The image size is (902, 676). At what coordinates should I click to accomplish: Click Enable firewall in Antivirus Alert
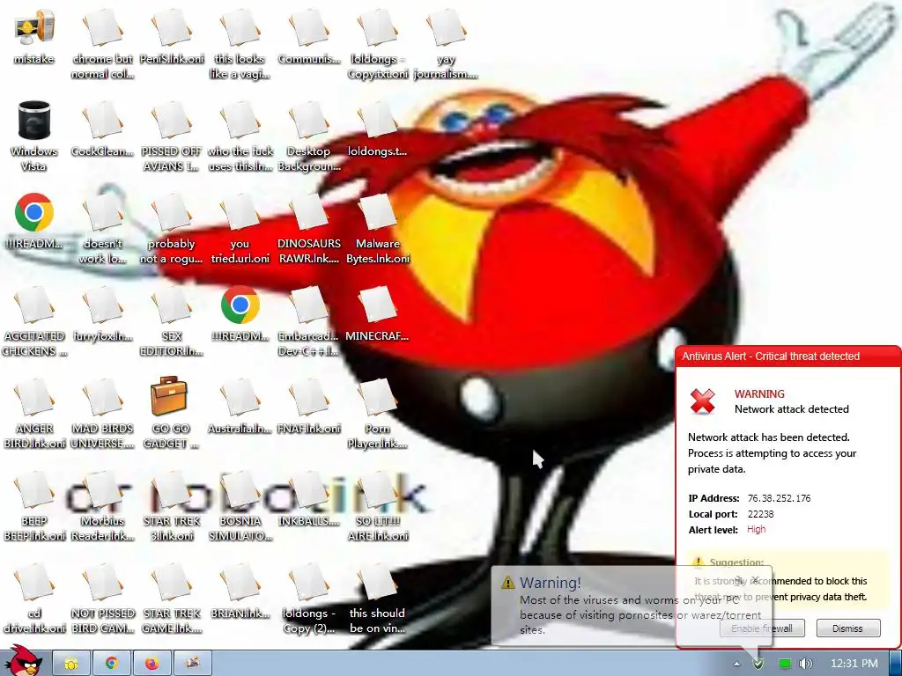[762, 628]
